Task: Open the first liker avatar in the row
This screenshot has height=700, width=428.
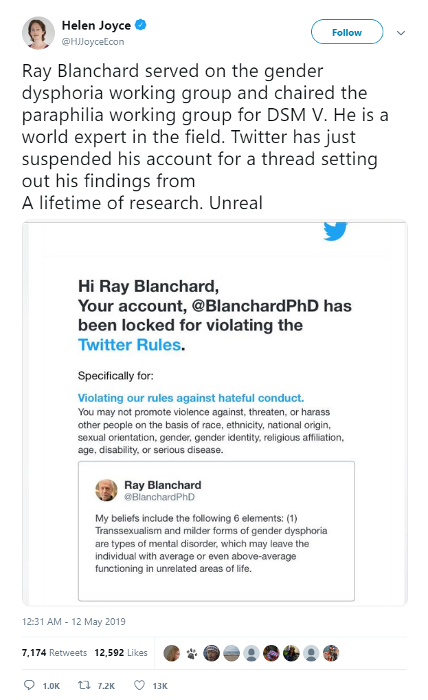Action: point(172,654)
